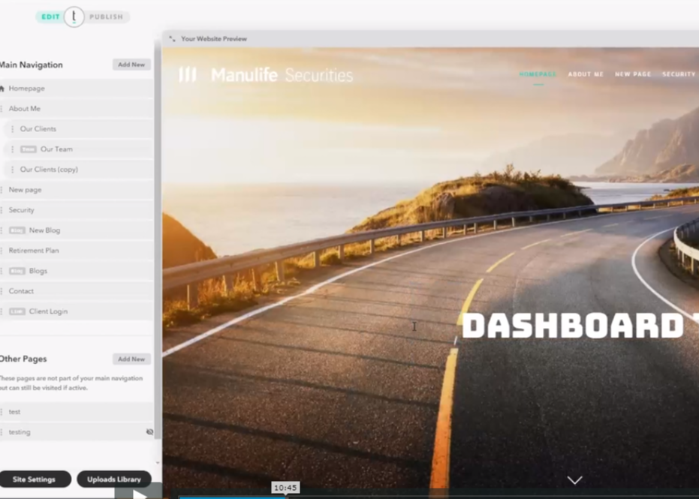
Task: Click the Link badge on Client Login
Action: pos(17,311)
